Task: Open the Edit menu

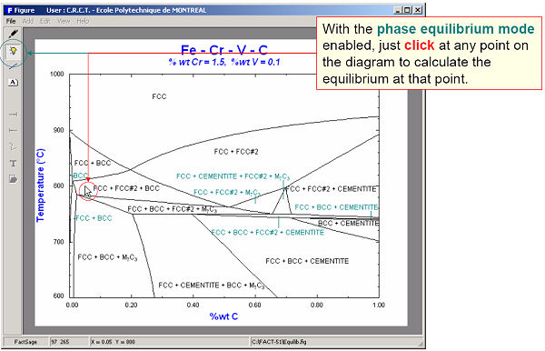Action: coord(45,21)
